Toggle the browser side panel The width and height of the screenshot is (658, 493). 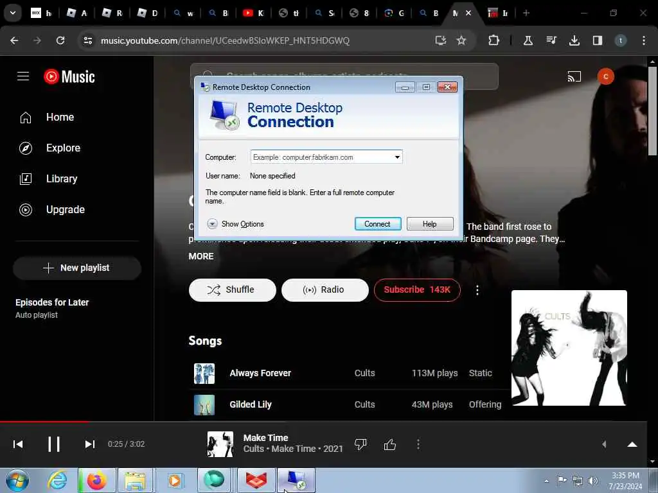[x=597, y=40]
